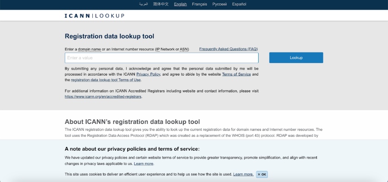Focus the 'Enter a value' input field
This screenshot has height=182, width=388.
pos(162,58)
